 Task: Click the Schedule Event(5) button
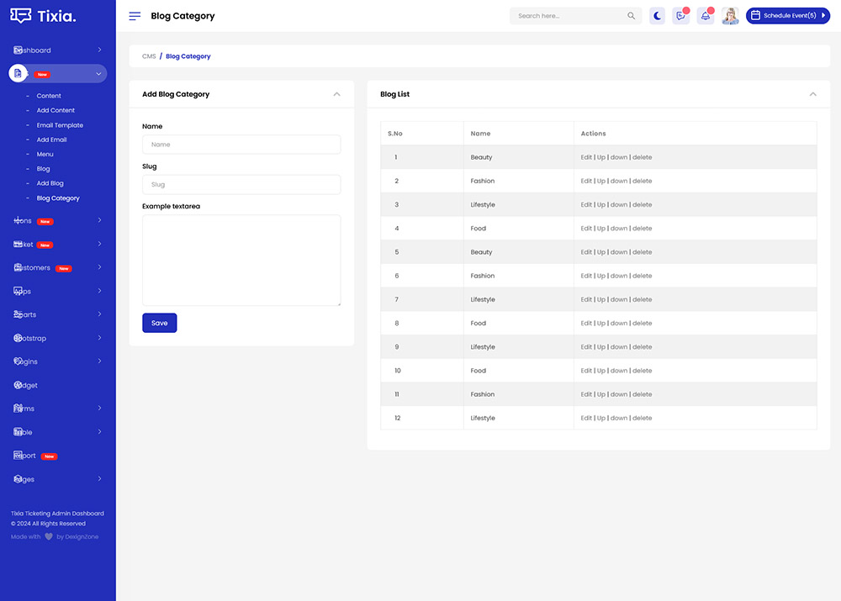tap(787, 16)
